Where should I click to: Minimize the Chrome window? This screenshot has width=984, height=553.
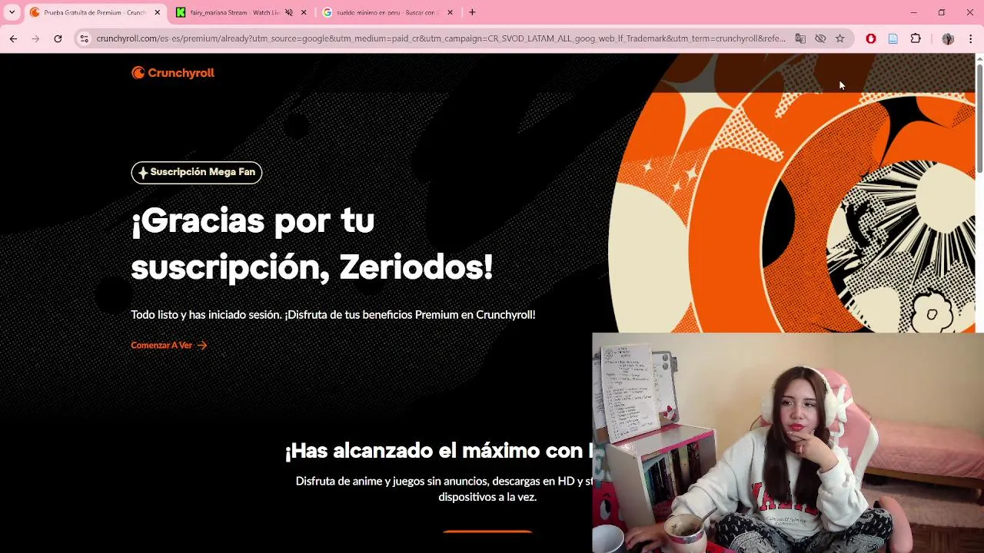coord(913,12)
